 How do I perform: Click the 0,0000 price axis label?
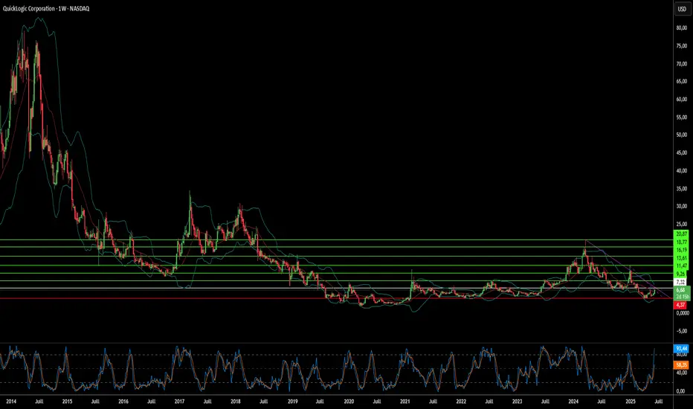[683, 313]
